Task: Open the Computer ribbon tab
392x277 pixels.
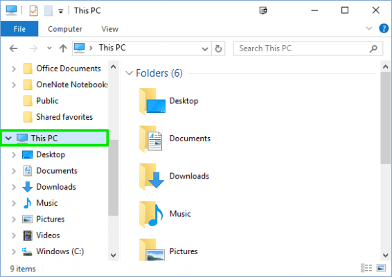Action: [65, 29]
